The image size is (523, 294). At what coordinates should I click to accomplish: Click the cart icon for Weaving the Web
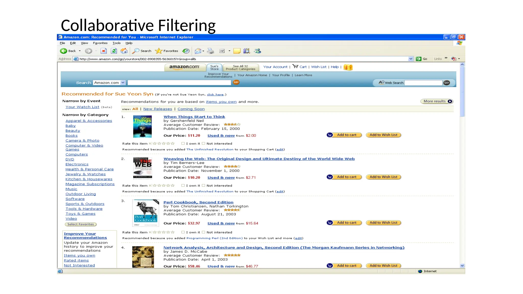(330, 177)
